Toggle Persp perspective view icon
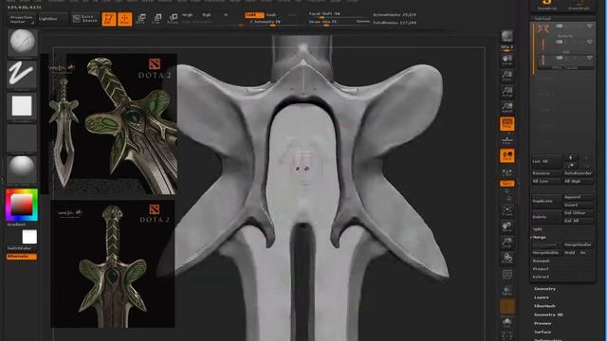Screen dimensions: 607x341 coord(507,124)
